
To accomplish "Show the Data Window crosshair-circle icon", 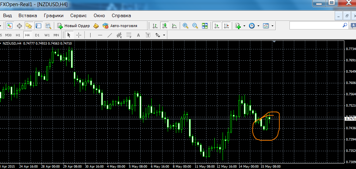I will 19,26.
